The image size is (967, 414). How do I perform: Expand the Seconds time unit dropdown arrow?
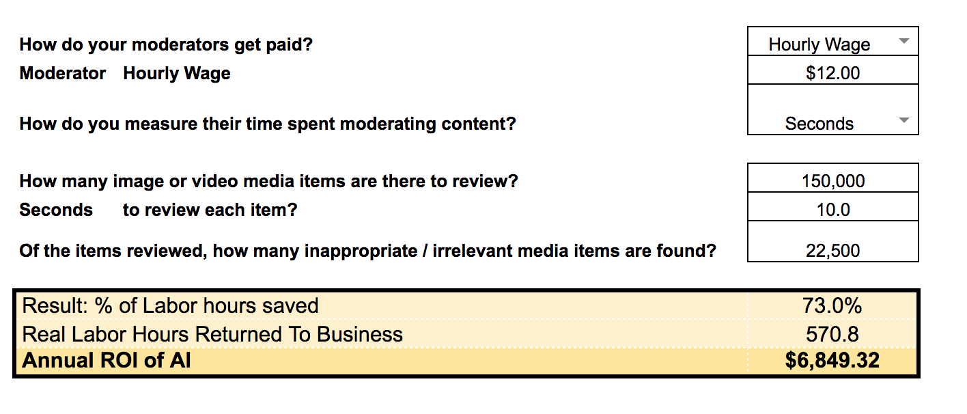click(x=903, y=121)
